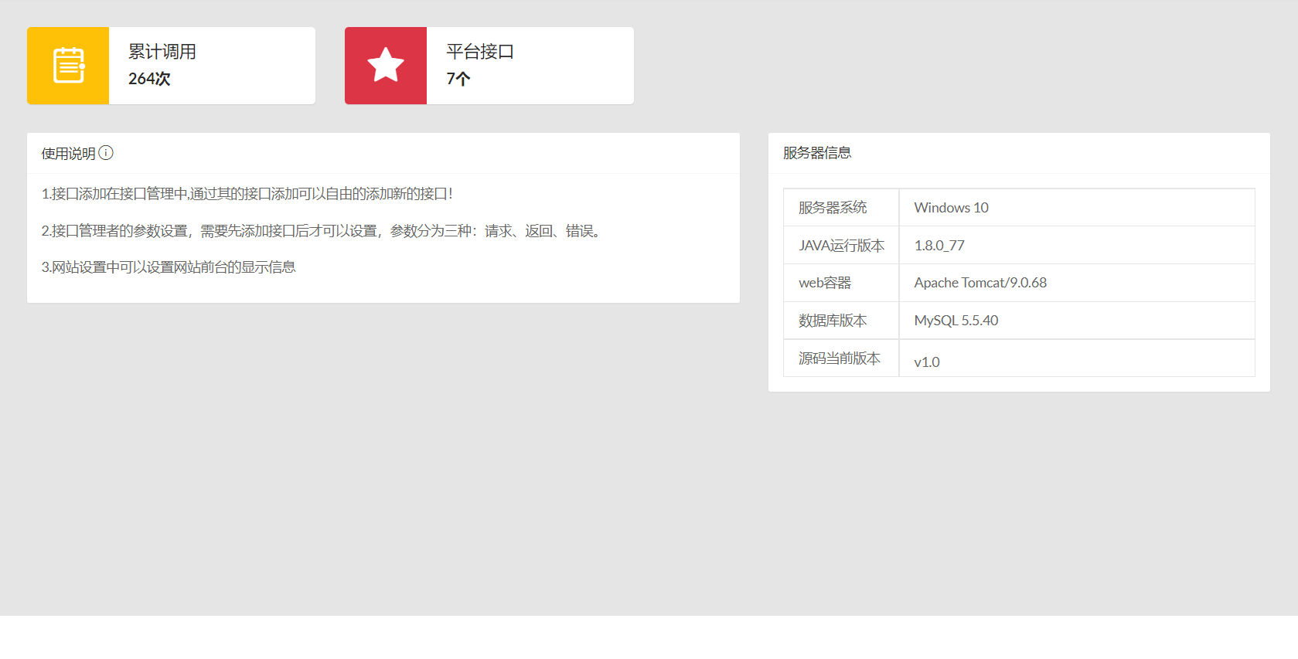Click the 7个 interface count value

[458, 79]
